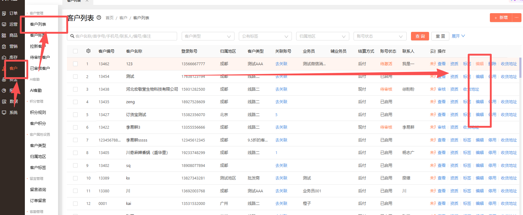This screenshot has height=215, width=523.
Task: Click 去关联 in the zeng row
Action: [x=281, y=102]
